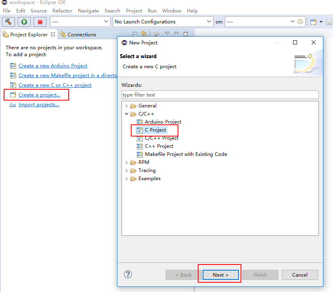The height and width of the screenshot is (292, 333).
Task: Click the green Launch run button
Action: click(x=24, y=22)
